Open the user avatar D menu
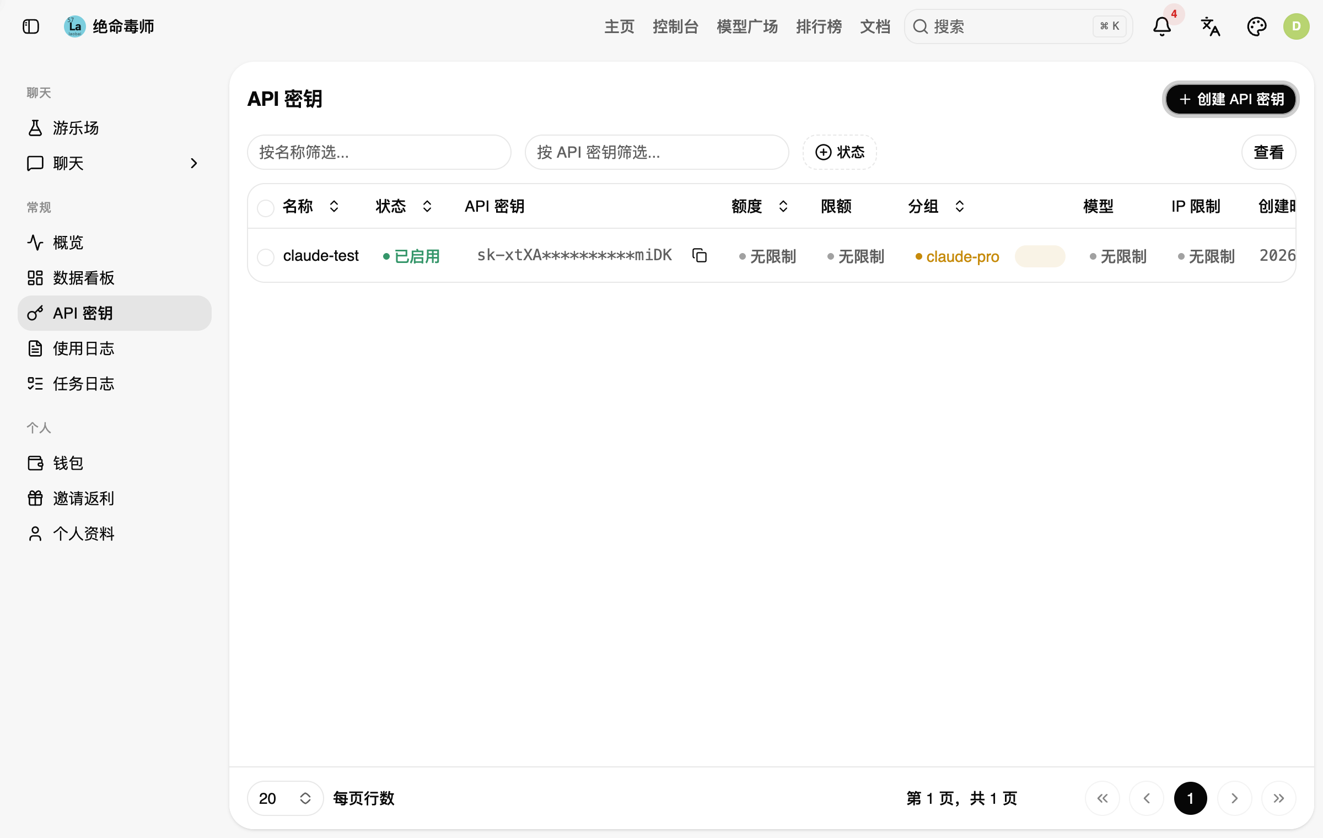Screen dimensions: 1323x838 [1296, 26]
